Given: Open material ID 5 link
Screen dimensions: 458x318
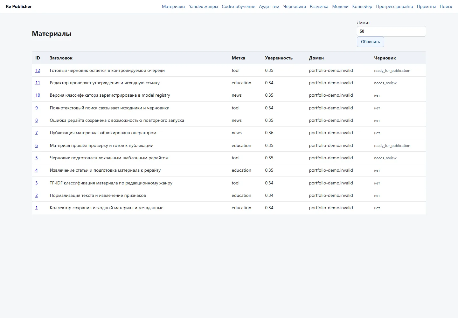Looking at the screenshot, I should point(37,158).
